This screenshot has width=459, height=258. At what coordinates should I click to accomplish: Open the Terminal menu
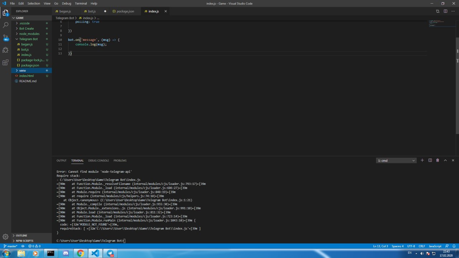(x=81, y=3)
